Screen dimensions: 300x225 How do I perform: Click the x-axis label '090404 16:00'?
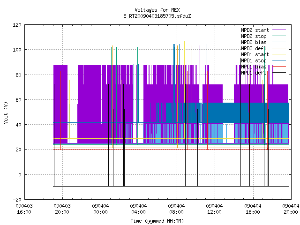[253, 209]
